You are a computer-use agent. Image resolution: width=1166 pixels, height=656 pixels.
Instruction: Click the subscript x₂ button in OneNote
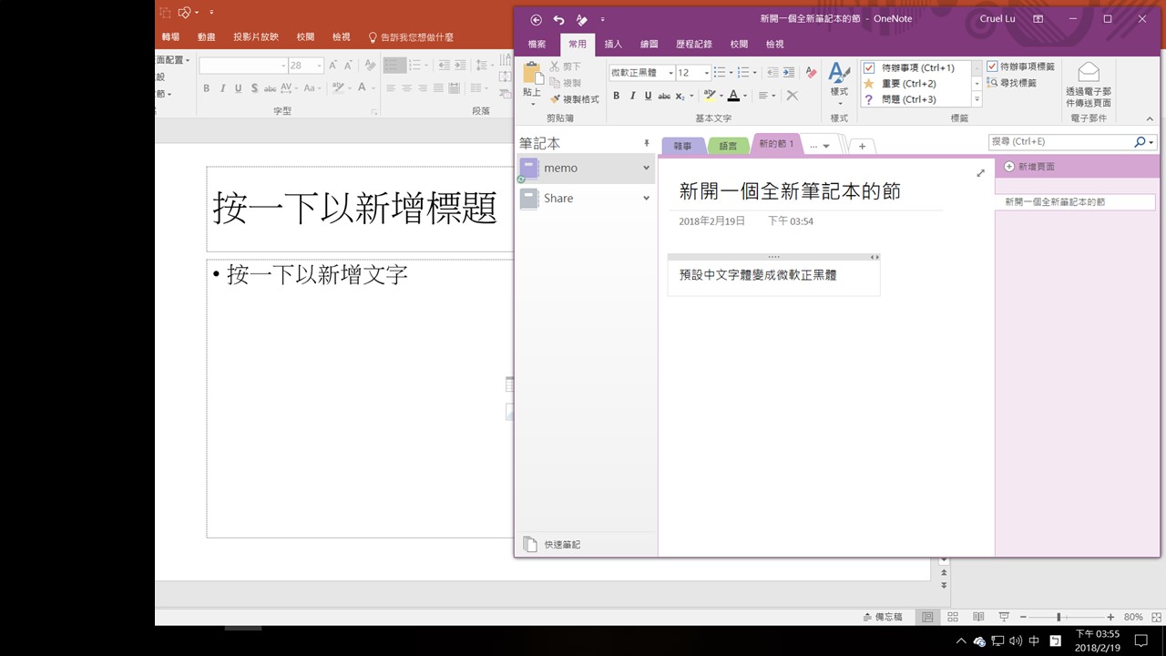tap(680, 96)
